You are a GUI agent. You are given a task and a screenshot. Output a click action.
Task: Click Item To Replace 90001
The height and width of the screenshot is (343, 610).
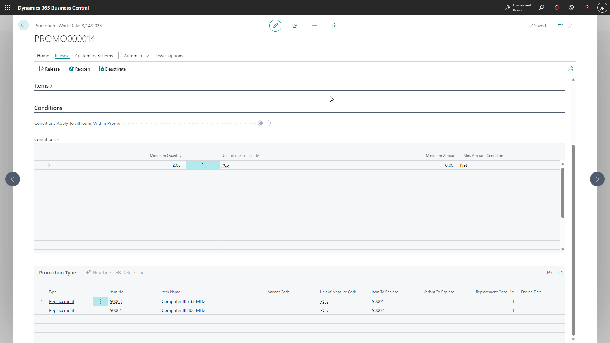point(378,301)
